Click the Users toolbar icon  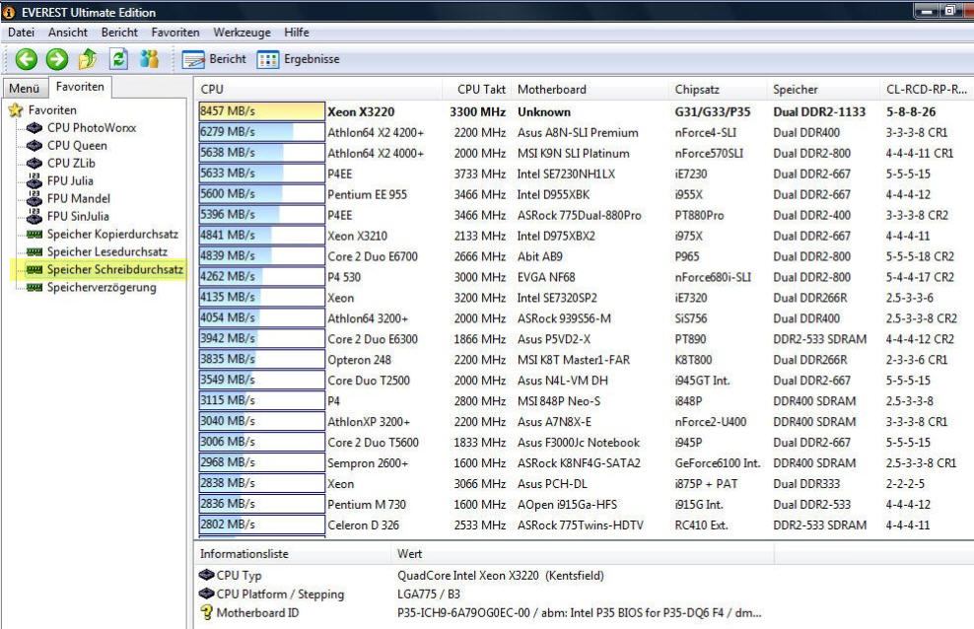149,58
